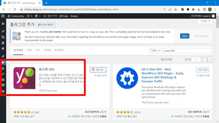
Task: Jump to last results page arrow
Action: point(210,59)
